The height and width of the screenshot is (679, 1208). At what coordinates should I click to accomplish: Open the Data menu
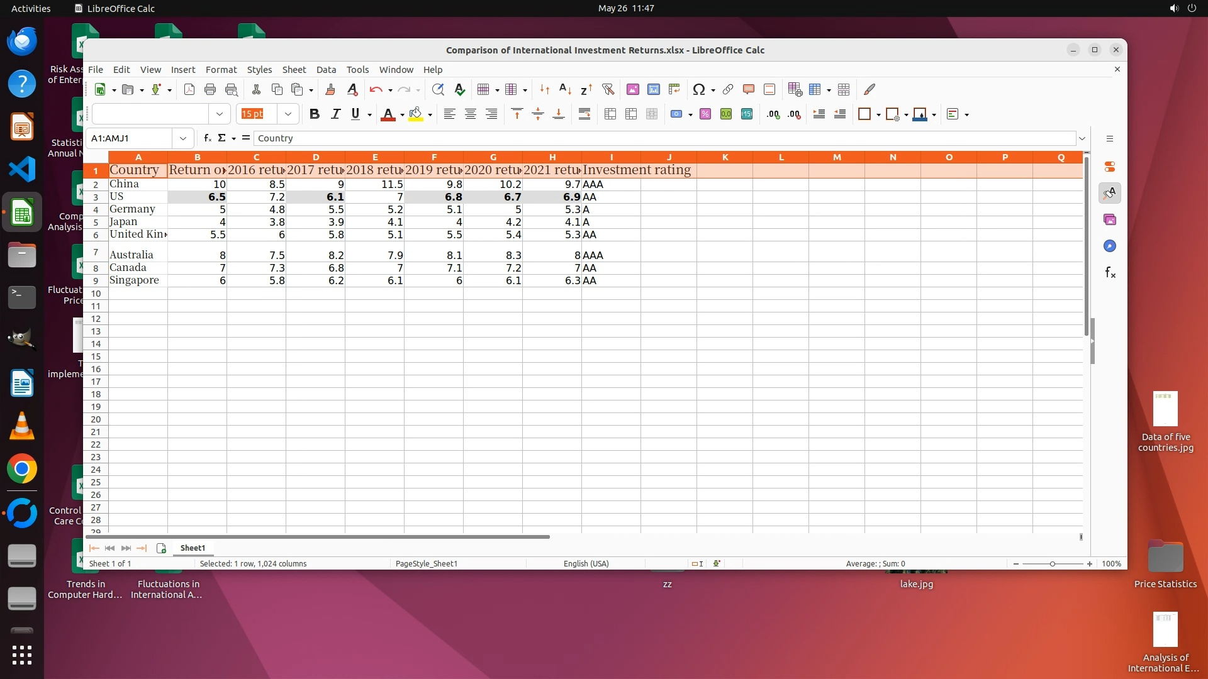tap(326, 70)
